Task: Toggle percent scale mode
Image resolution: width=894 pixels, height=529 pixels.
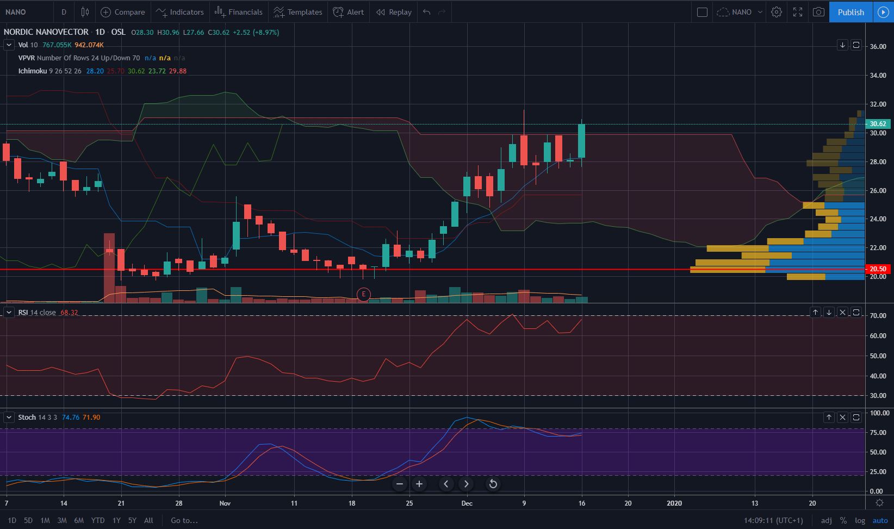Action: click(x=843, y=520)
